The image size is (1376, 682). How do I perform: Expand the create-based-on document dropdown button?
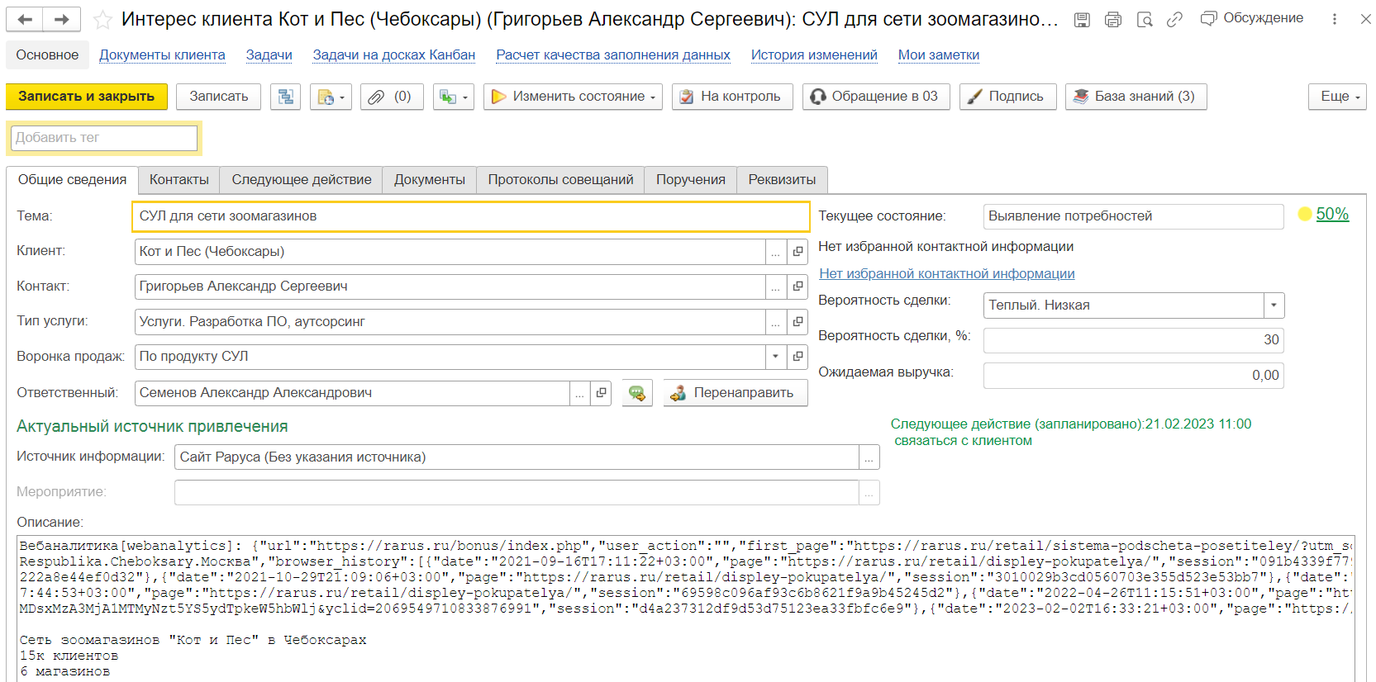click(331, 97)
